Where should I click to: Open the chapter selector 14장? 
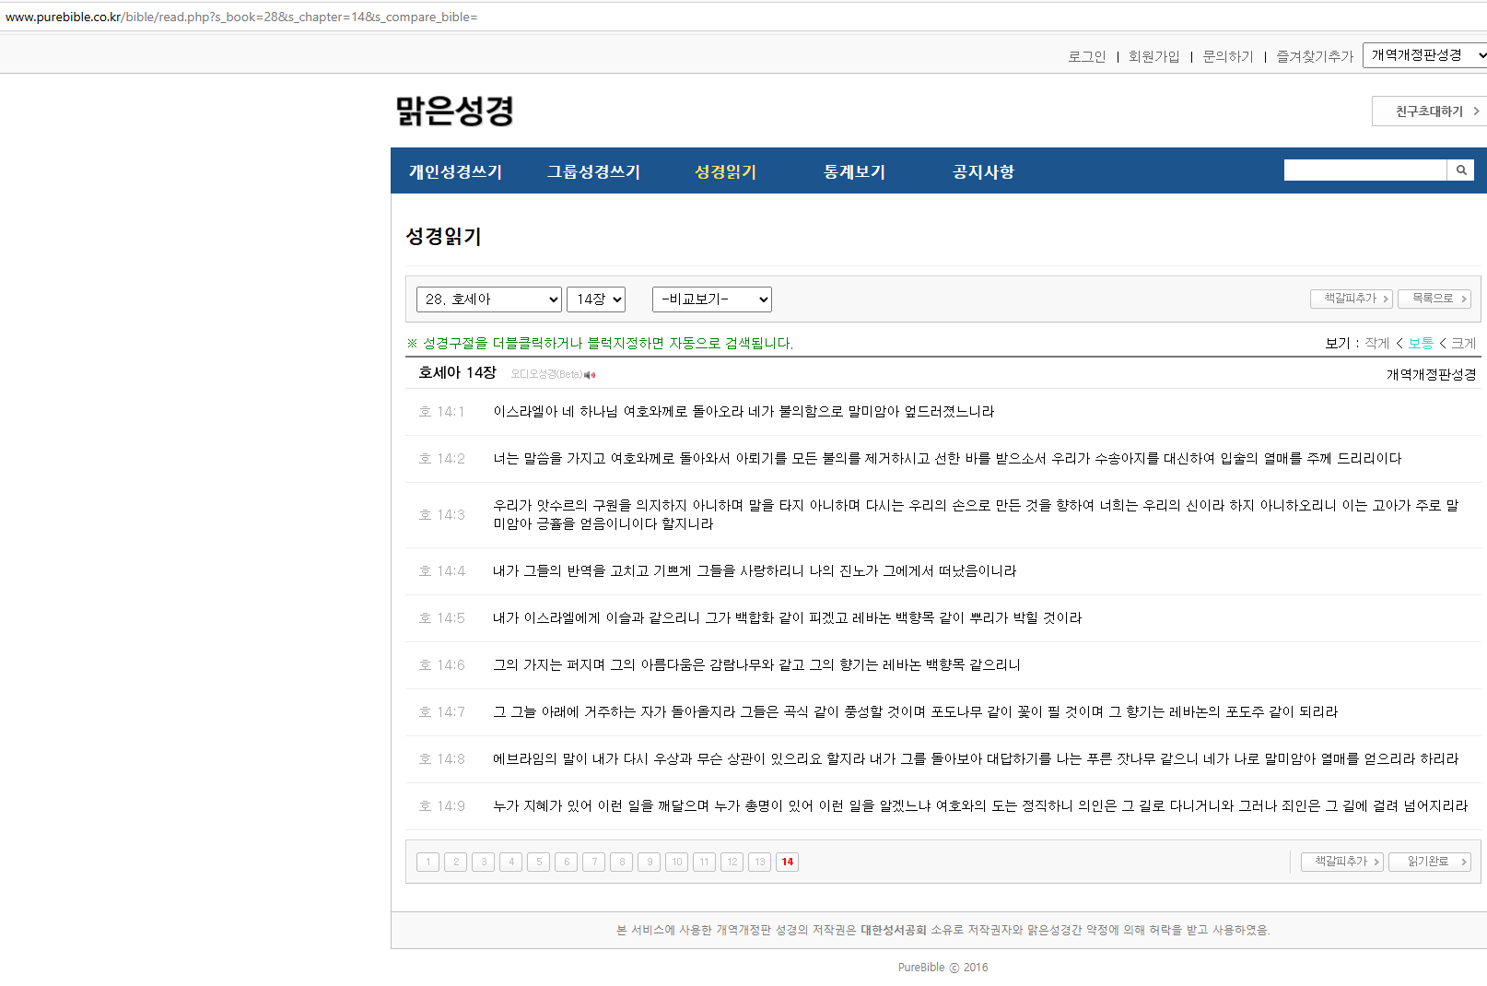(x=596, y=299)
